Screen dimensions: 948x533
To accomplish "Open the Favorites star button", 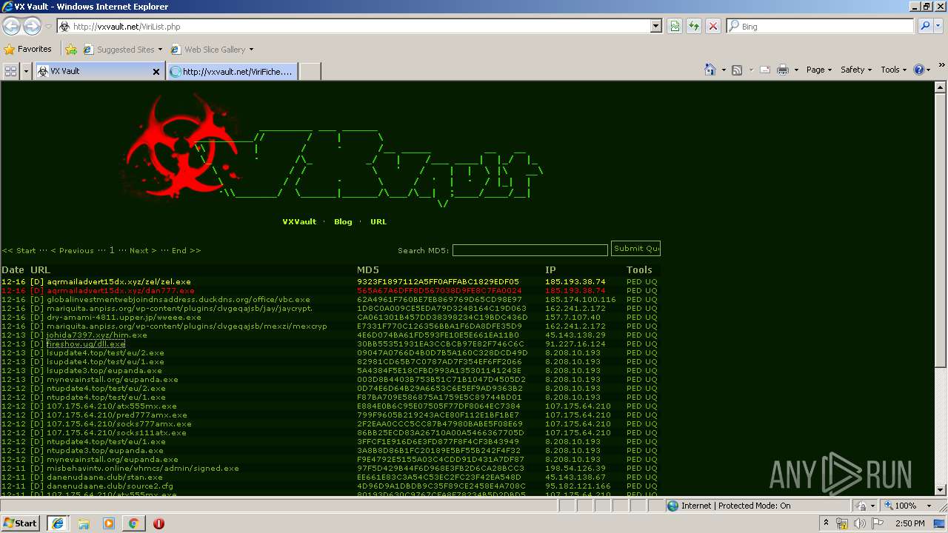I will [28, 49].
